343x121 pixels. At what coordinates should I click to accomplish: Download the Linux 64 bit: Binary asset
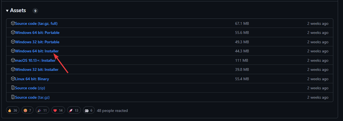click(32, 79)
